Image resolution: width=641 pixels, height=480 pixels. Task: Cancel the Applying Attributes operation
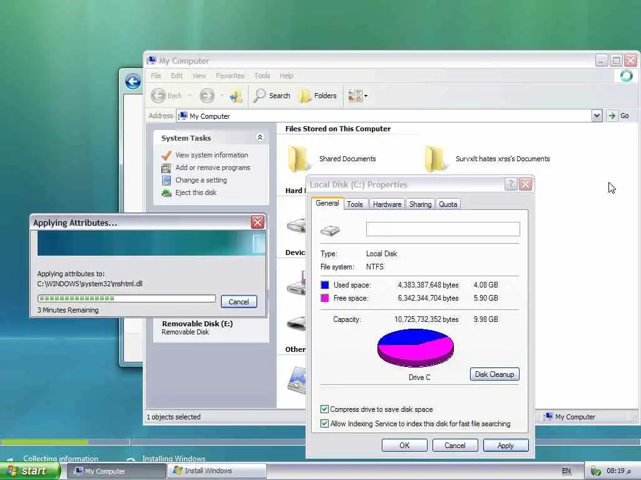(238, 302)
